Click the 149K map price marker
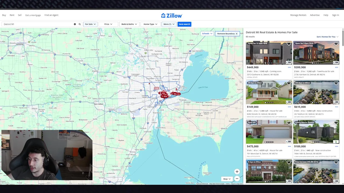This screenshot has height=193, width=344. point(156,88)
